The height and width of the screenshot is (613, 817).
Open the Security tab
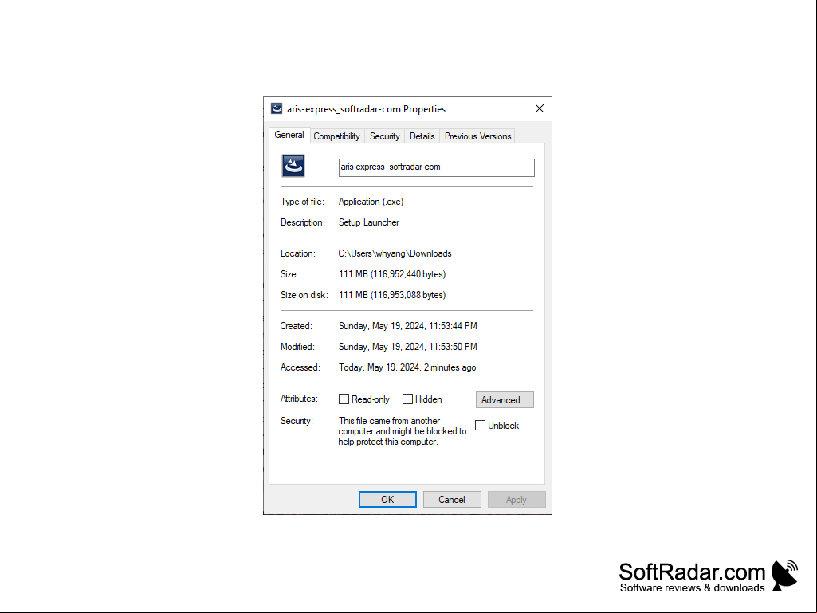coord(384,136)
